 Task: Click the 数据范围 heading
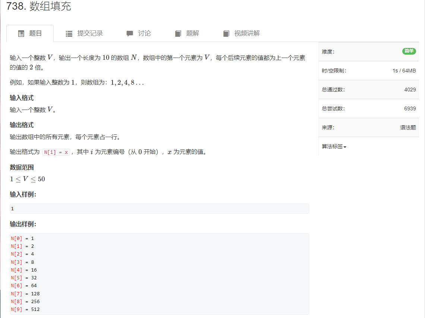(22, 168)
